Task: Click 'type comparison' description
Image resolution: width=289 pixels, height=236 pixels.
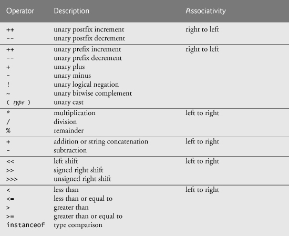Action: pyautogui.click(x=78, y=225)
